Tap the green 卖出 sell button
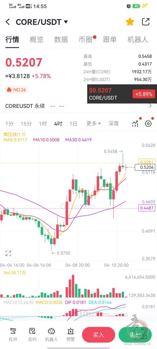This screenshot has width=157, height=349. tap(135, 335)
